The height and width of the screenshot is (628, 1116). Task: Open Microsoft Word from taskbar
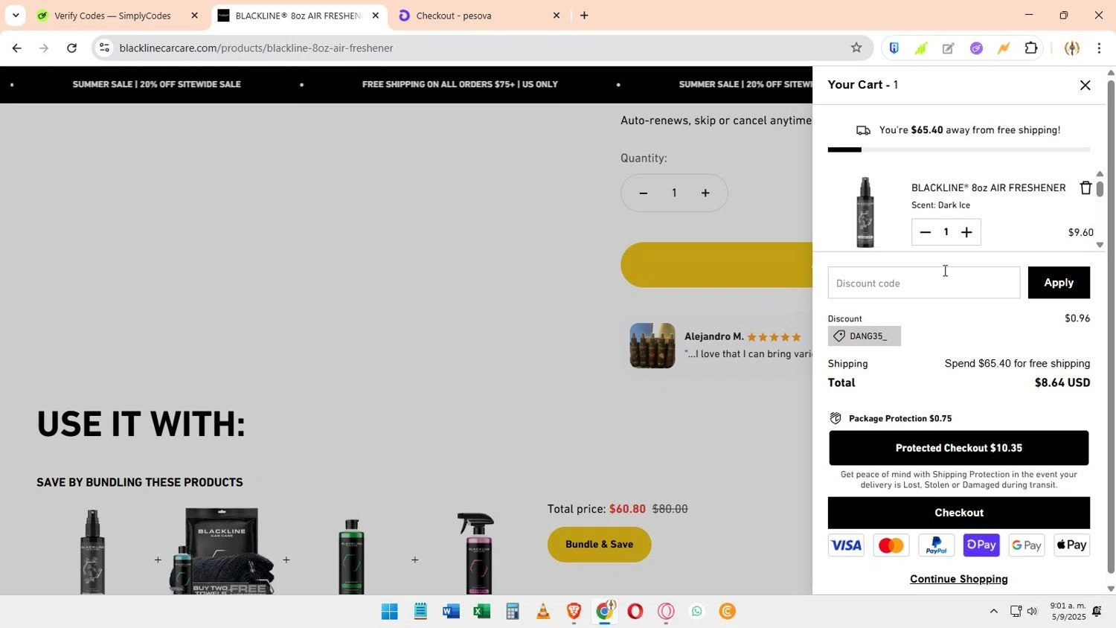coord(450,612)
